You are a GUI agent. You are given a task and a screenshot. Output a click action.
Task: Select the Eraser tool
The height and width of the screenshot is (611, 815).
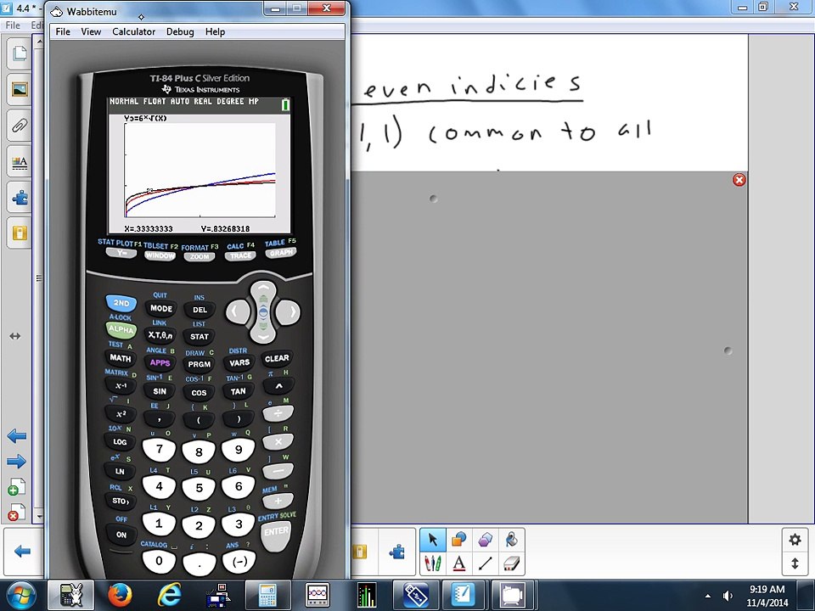[511, 563]
